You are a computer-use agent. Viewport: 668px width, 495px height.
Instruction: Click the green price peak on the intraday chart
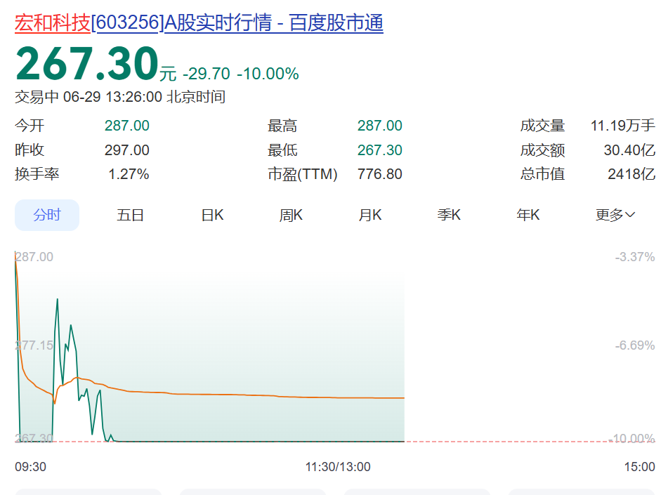[x=58, y=300]
